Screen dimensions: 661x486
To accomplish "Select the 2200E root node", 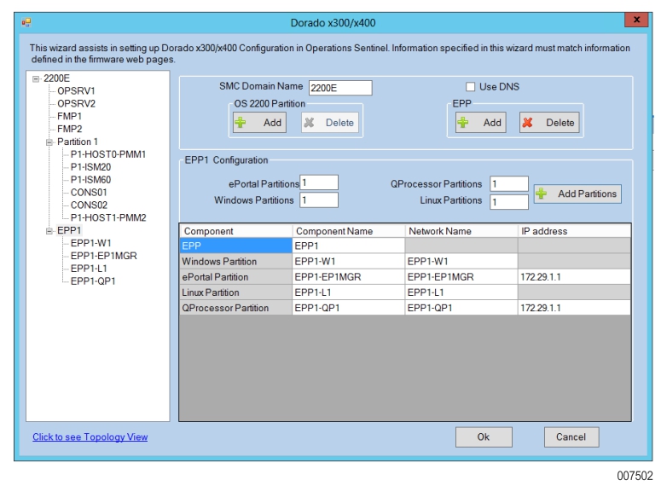I will [x=56, y=78].
